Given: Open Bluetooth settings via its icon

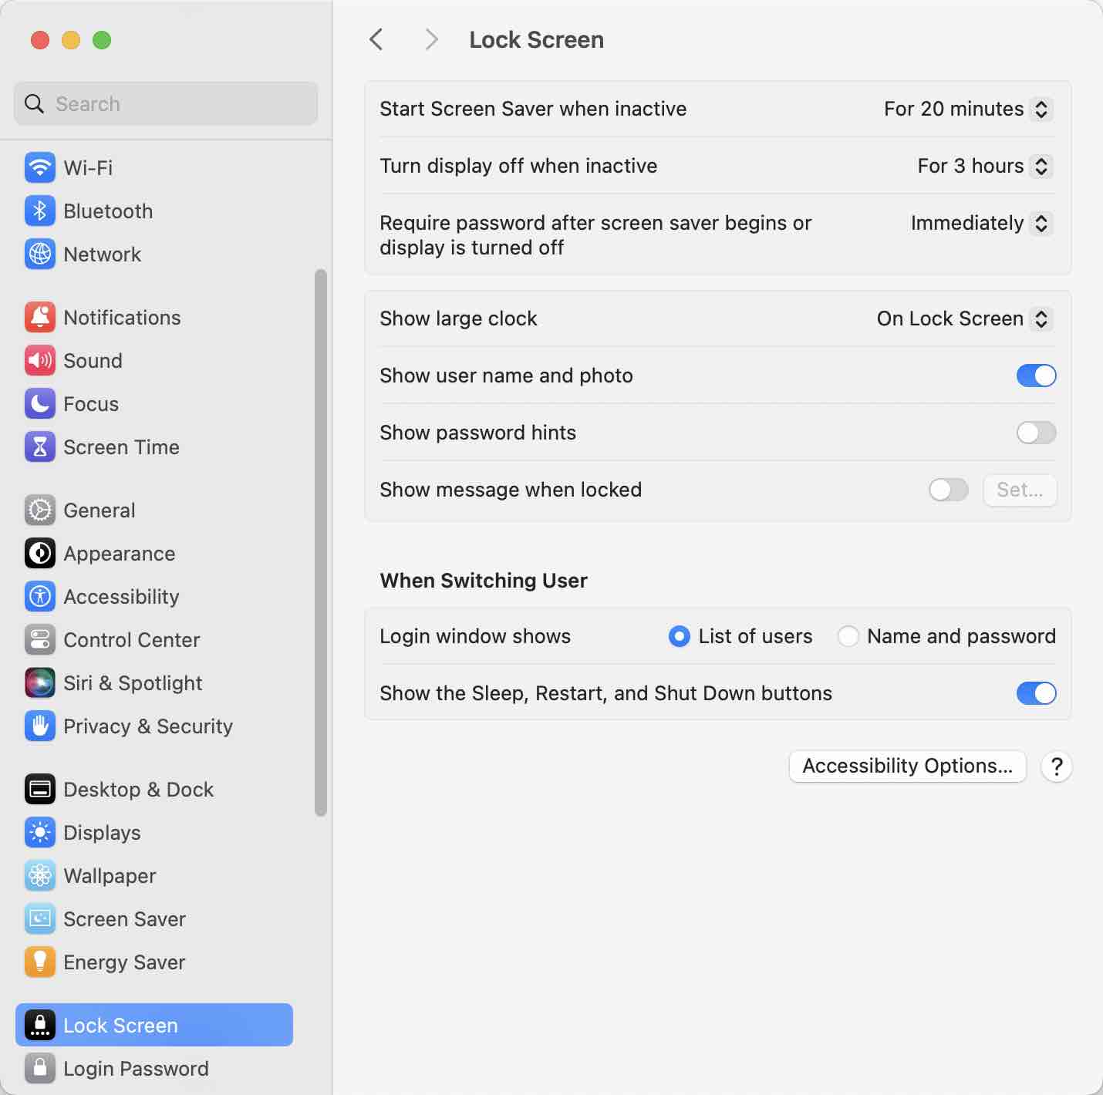Looking at the screenshot, I should pos(39,211).
